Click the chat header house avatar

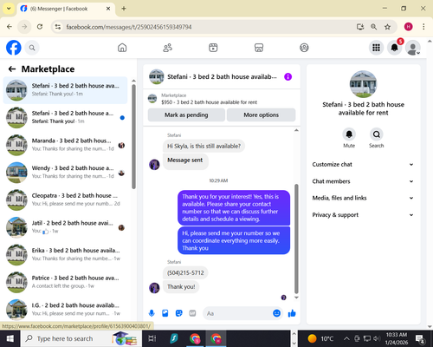(x=157, y=76)
